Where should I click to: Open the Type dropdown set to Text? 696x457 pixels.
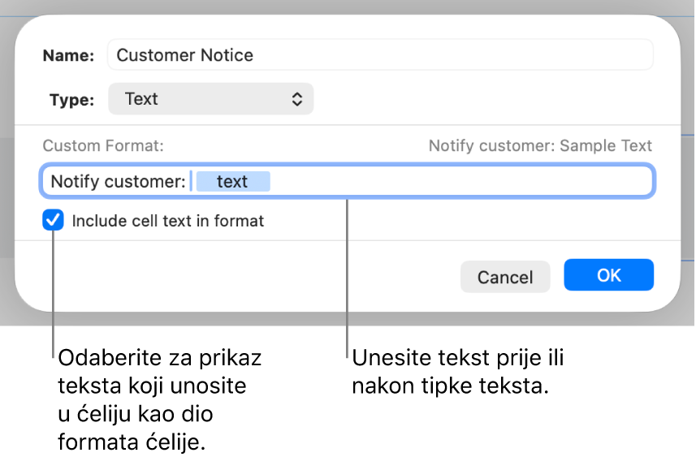[x=211, y=99]
